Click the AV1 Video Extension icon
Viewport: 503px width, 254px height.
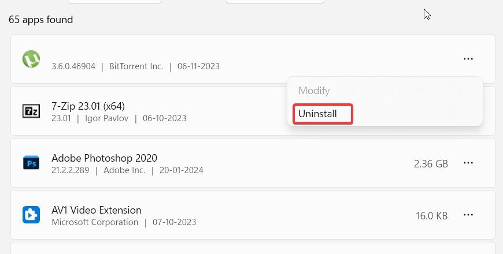click(31, 215)
